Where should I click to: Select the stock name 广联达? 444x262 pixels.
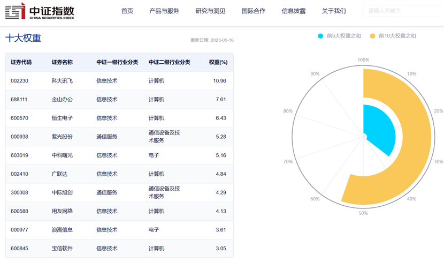tap(59, 174)
